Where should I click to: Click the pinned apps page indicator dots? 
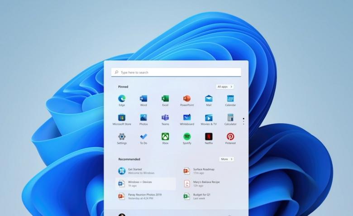[x=243, y=121]
